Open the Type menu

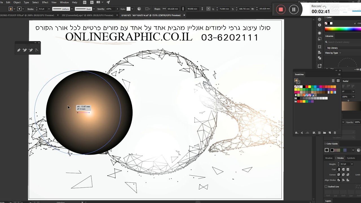pos(26,2)
